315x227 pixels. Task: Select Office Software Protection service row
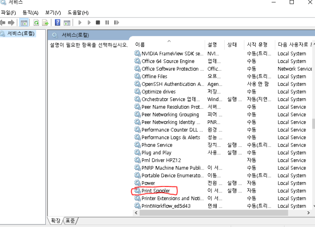point(223,69)
